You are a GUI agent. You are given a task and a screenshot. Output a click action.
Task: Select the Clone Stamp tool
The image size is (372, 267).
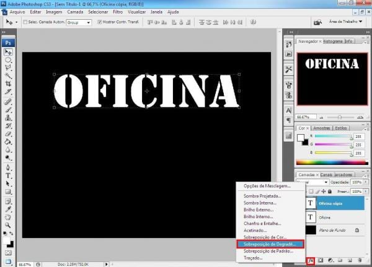point(8,117)
